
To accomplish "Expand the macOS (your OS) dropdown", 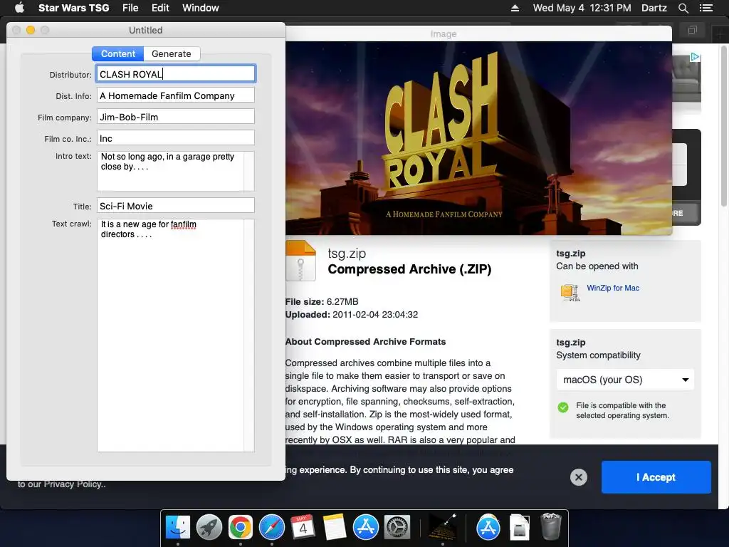I will (625, 380).
